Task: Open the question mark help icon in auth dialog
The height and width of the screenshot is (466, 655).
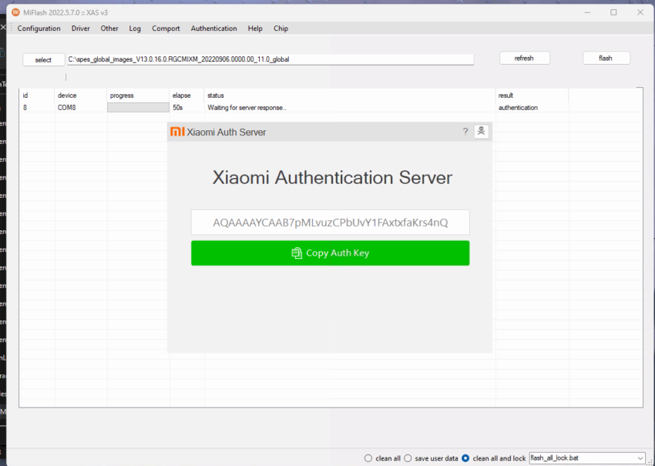Action: point(465,132)
